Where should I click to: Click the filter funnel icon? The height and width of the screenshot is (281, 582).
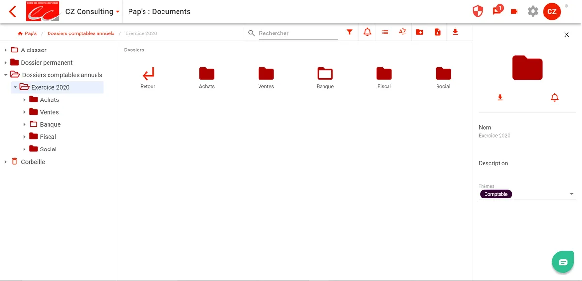coord(349,33)
